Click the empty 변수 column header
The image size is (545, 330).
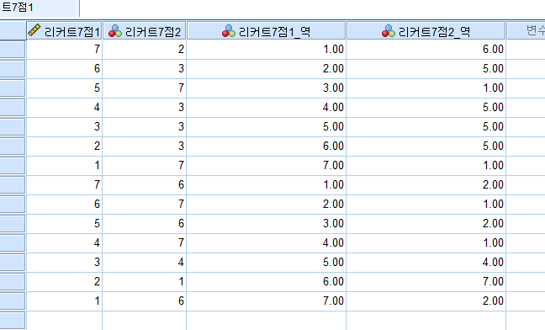point(526,31)
